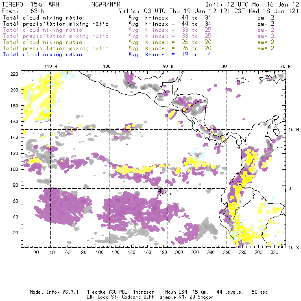Viewport: 301px width, 301px height.
Task: Click '40' on the vertical axis
Action: click(x=15, y=217)
